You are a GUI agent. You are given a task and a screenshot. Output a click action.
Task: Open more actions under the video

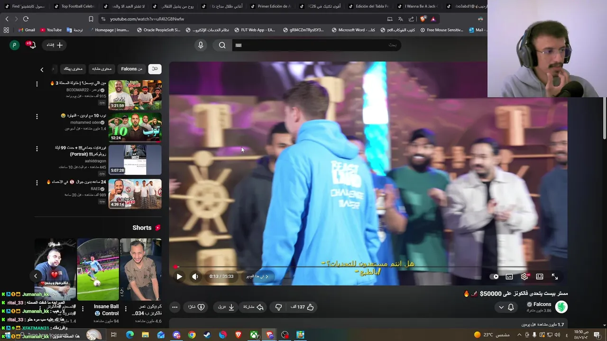(175, 307)
